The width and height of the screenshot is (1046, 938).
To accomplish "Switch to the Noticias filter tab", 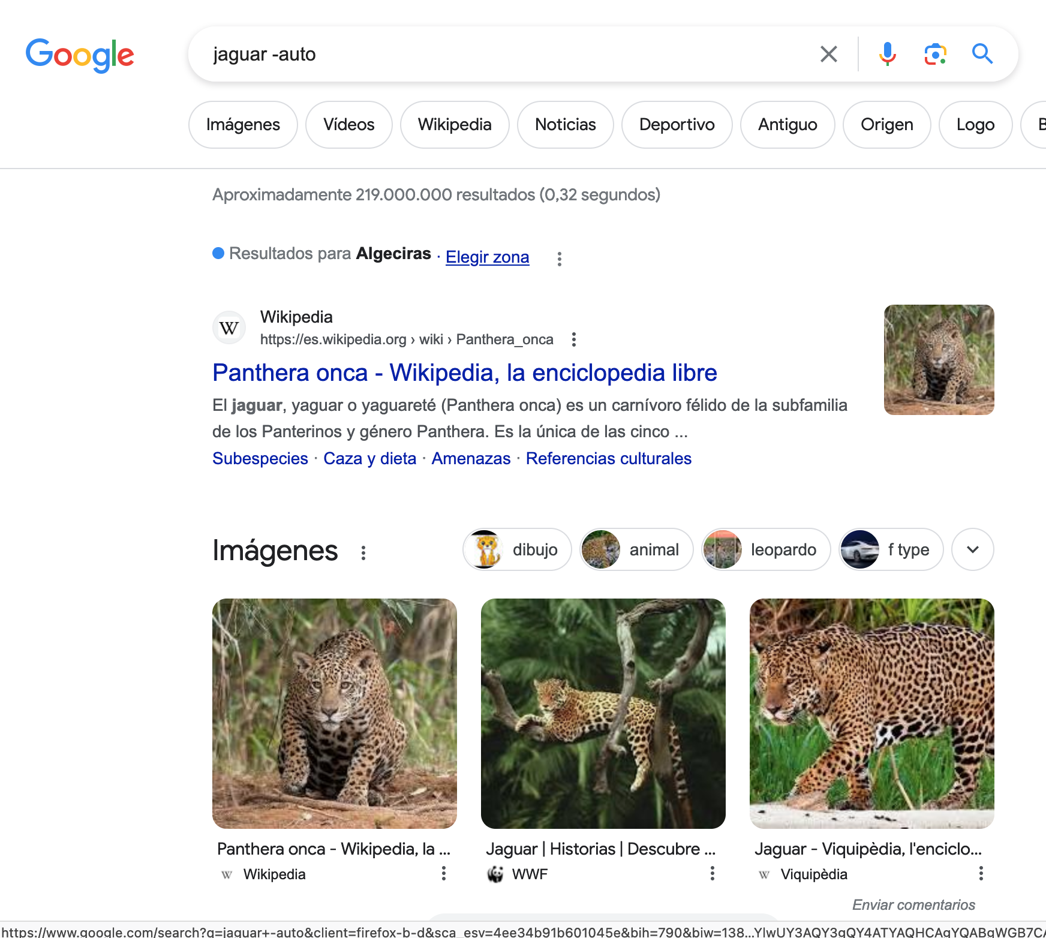I will point(565,125).
